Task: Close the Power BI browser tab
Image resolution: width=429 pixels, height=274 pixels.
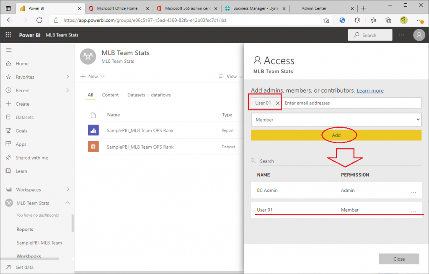Action: [79, 8]
